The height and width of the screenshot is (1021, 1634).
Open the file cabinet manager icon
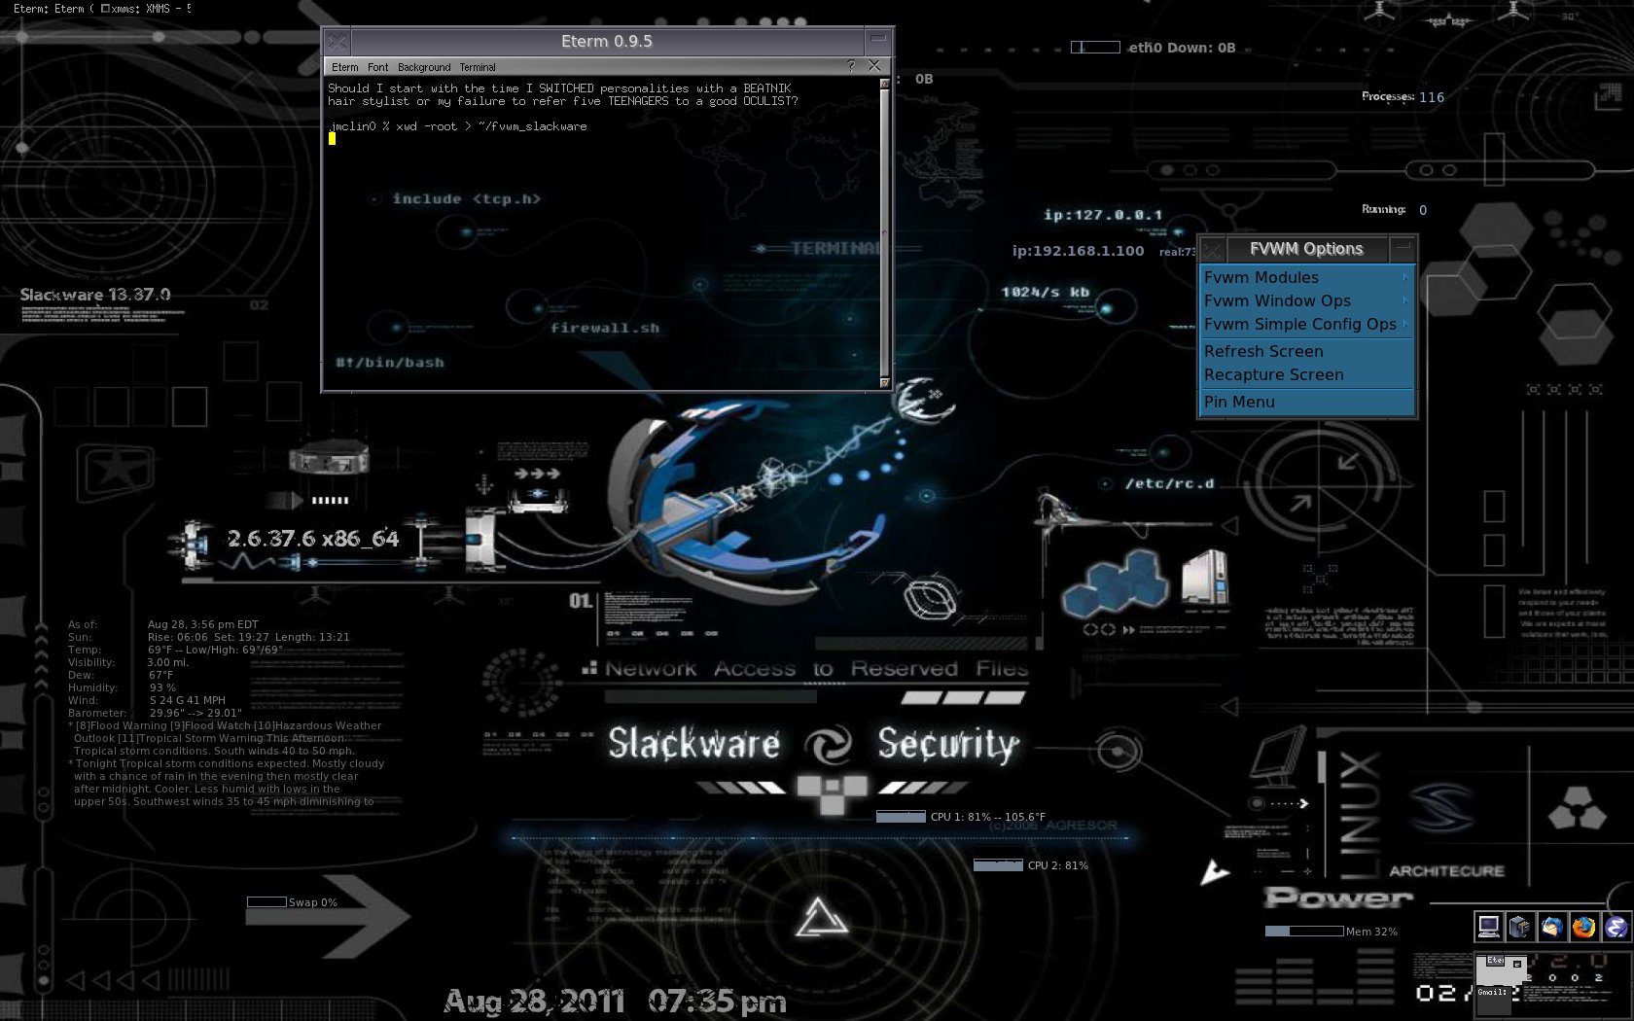click(1520, 927)
